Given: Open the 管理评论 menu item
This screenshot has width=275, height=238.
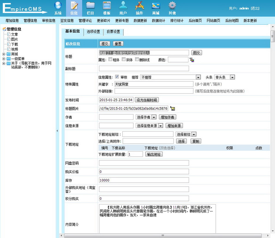Looking at the screenshot, I should 85,21.
